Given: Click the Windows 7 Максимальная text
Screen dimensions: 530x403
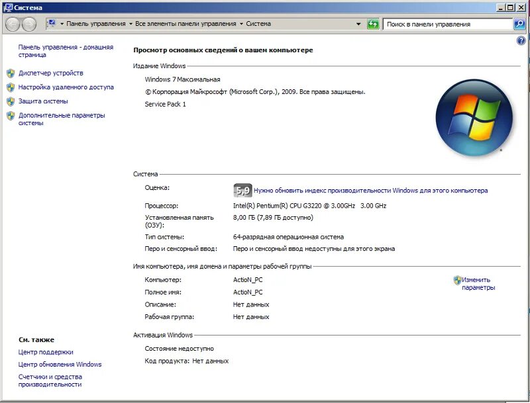Looking at the screenshot, I should pyautogui.click(x=183, y=79).
